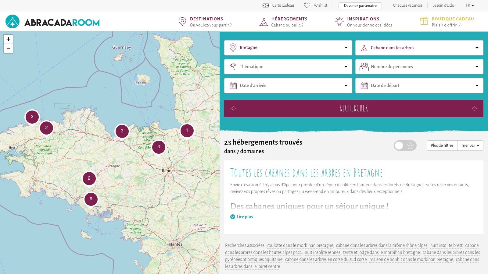Screen dimensions: 488x274
Task: Click the cluster marker 3 north of Rennes
Action: click(x=159, y=147)
